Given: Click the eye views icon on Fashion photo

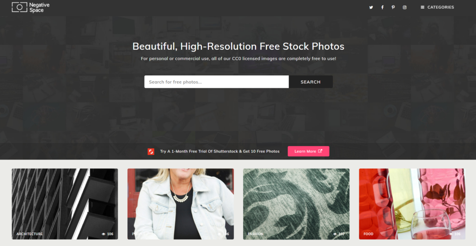Looking at the screenshot, I should (x=335, y=234).
